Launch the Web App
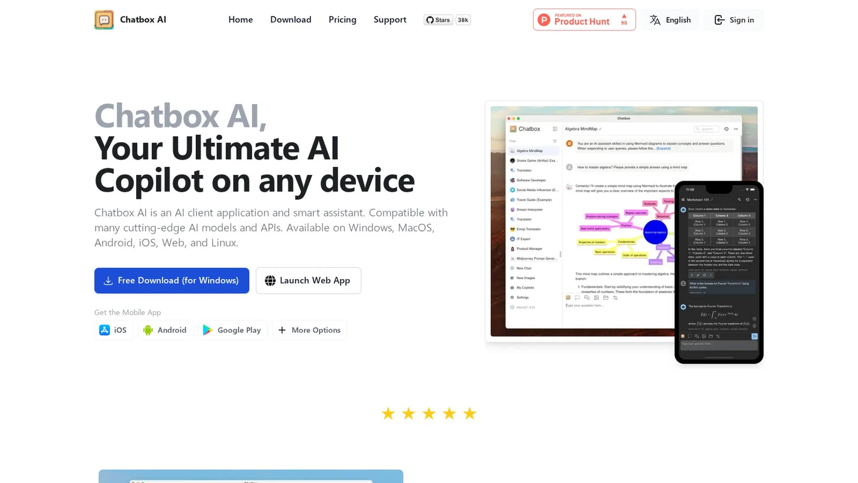This screenshot has height=483, width=858. click(x=308, y=280)
